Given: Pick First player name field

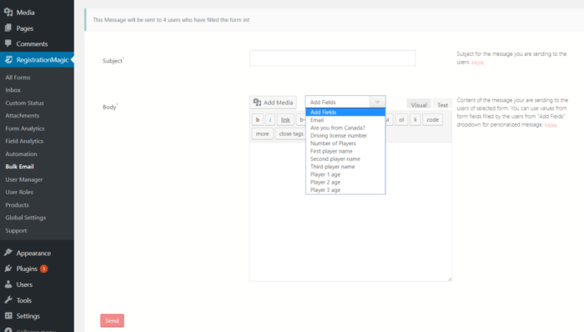Looking at the screenshot, I should click(x=345, y=151).
